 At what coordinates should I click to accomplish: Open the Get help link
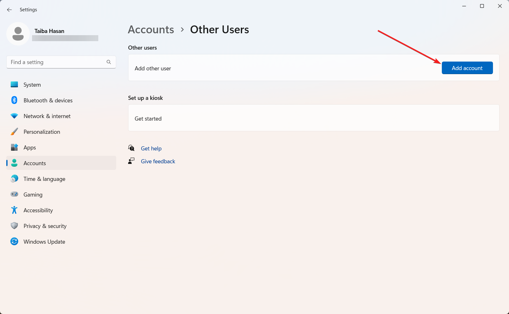click(151, 149)
